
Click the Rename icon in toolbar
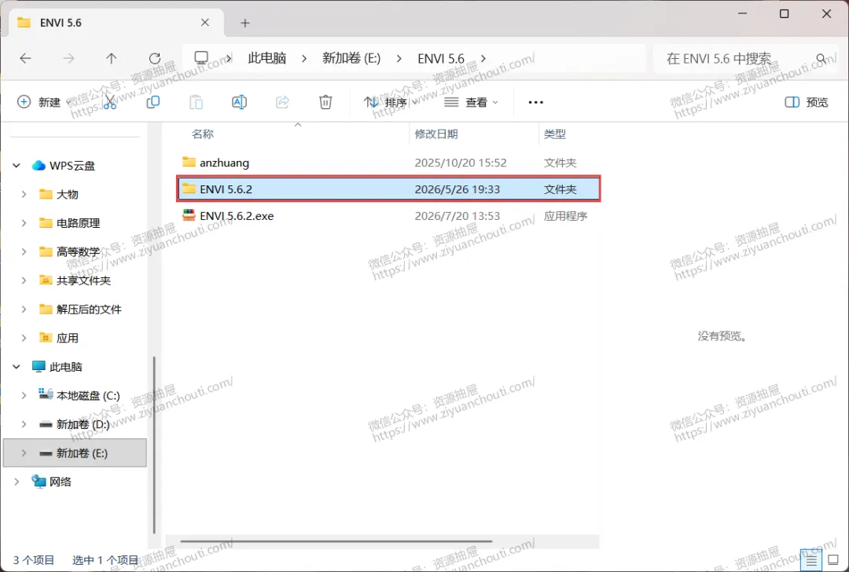(239, 101)
